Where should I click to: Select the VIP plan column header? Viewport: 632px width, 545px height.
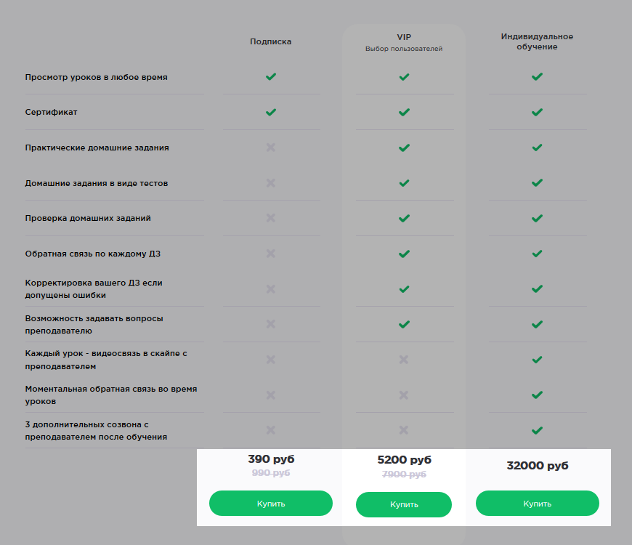404,36
